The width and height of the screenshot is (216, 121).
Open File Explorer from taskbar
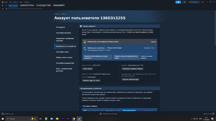tap(57, 119)
